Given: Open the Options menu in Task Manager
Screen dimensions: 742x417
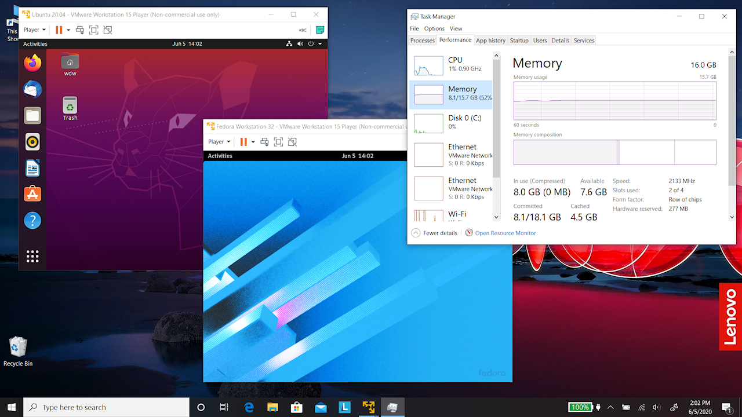Looking at the screenshot, I should [x=434, y=28].
